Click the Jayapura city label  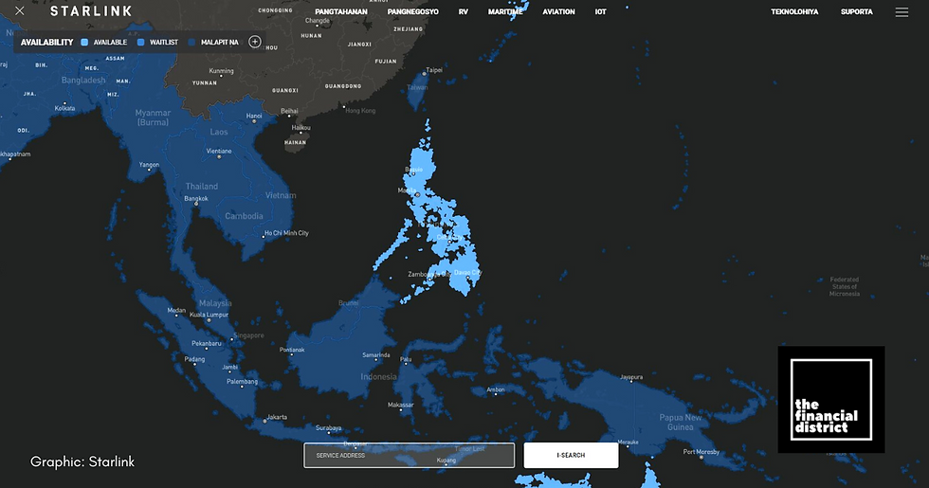631,377
